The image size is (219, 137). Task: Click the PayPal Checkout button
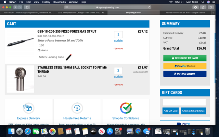[x=185, y=66]
